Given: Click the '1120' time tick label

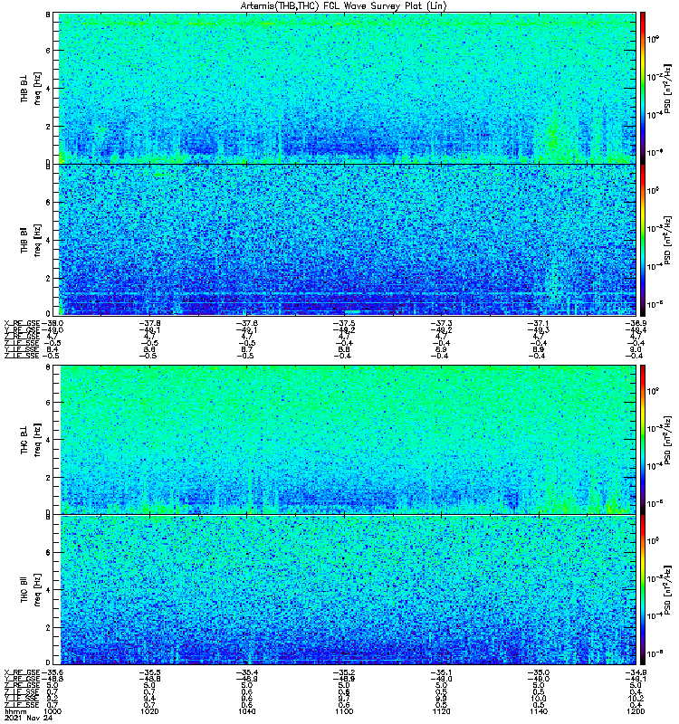Looking at the screenshot, I should tap(441, 711).
